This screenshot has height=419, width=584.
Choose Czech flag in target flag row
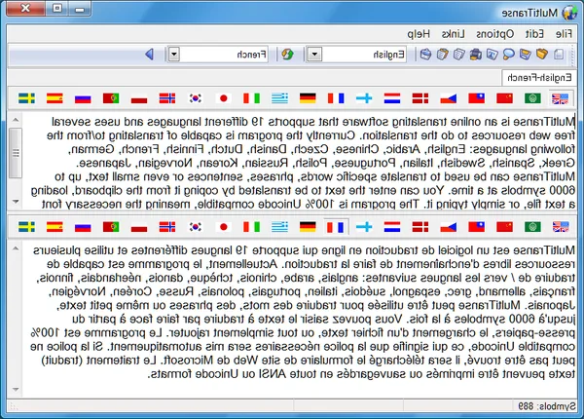point(449,227)
